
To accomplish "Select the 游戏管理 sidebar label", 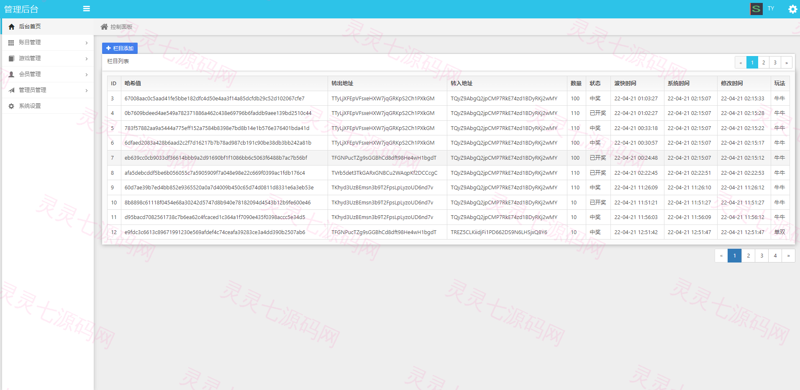I will (x=30, y=58).
